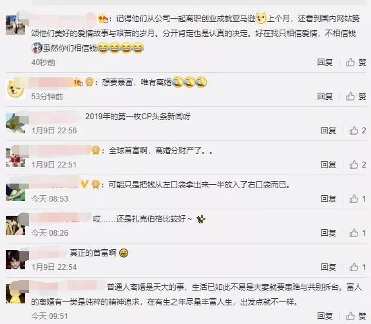
Task: Reply to the comment posted 40秒前
Action: (x=325, y=62)
